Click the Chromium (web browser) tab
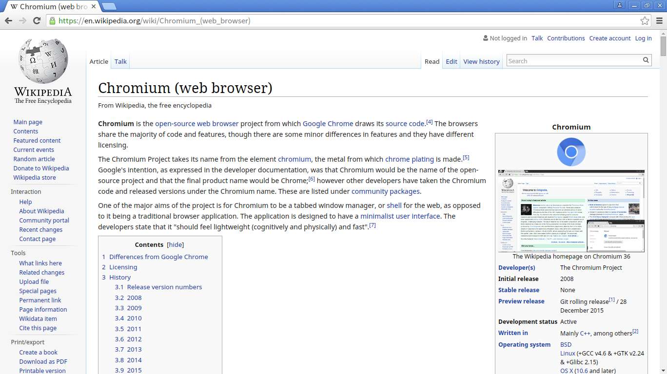 click(51, 7)
